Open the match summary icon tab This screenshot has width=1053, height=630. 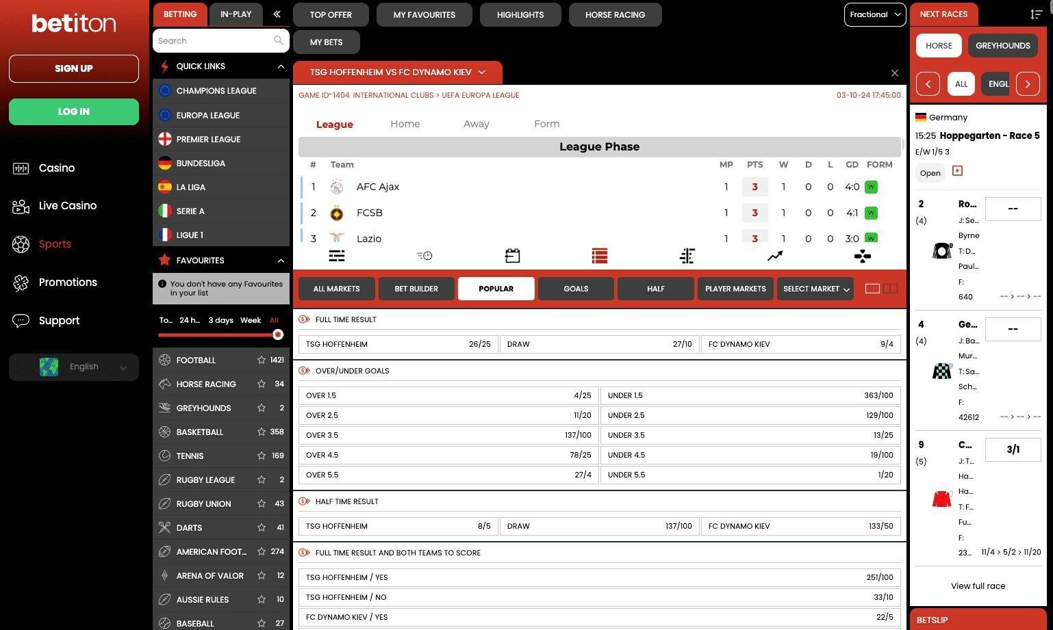click(337, 256)
